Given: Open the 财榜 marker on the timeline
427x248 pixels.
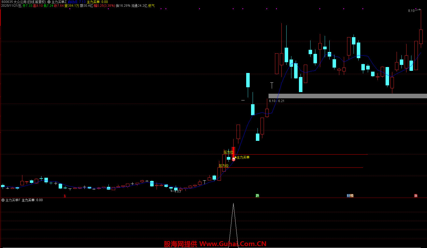Looking at the screenshot, I should [350, 196].
